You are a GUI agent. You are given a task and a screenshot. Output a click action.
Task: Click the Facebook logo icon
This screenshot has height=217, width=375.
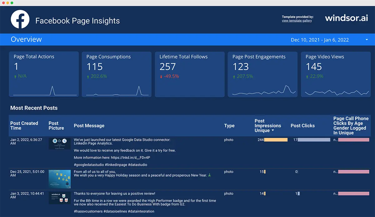click(20, 19)
